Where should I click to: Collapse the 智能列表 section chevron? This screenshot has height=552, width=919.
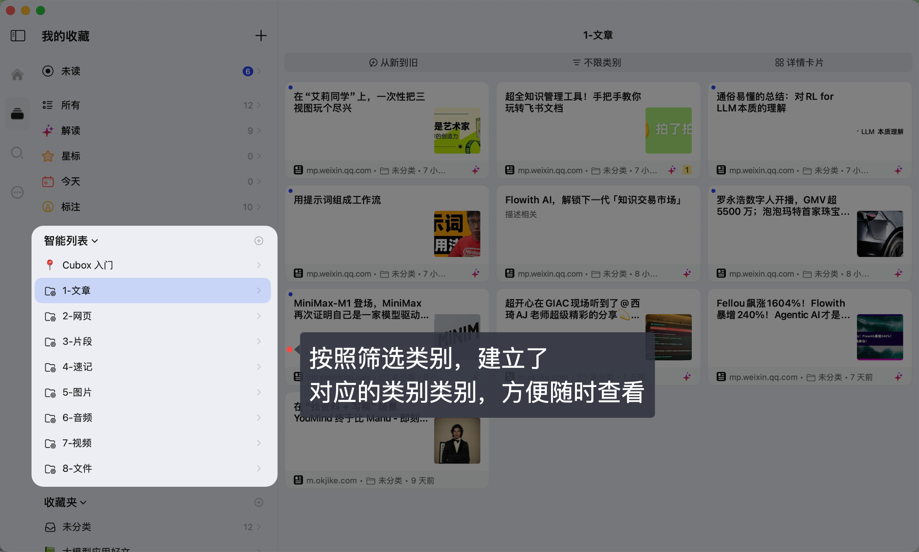tap(95, 241)
